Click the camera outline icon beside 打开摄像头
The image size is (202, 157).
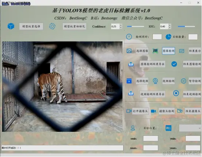tap(129, 111)
